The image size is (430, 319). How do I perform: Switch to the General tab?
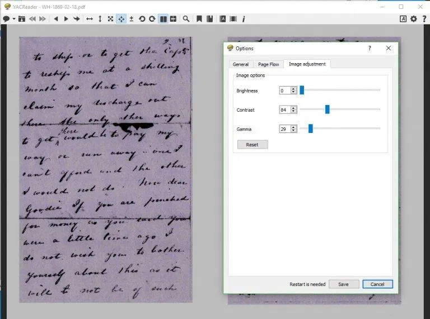click(x=240, y=64)
